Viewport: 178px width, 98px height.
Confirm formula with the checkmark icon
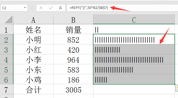click(x=51, y=8)
